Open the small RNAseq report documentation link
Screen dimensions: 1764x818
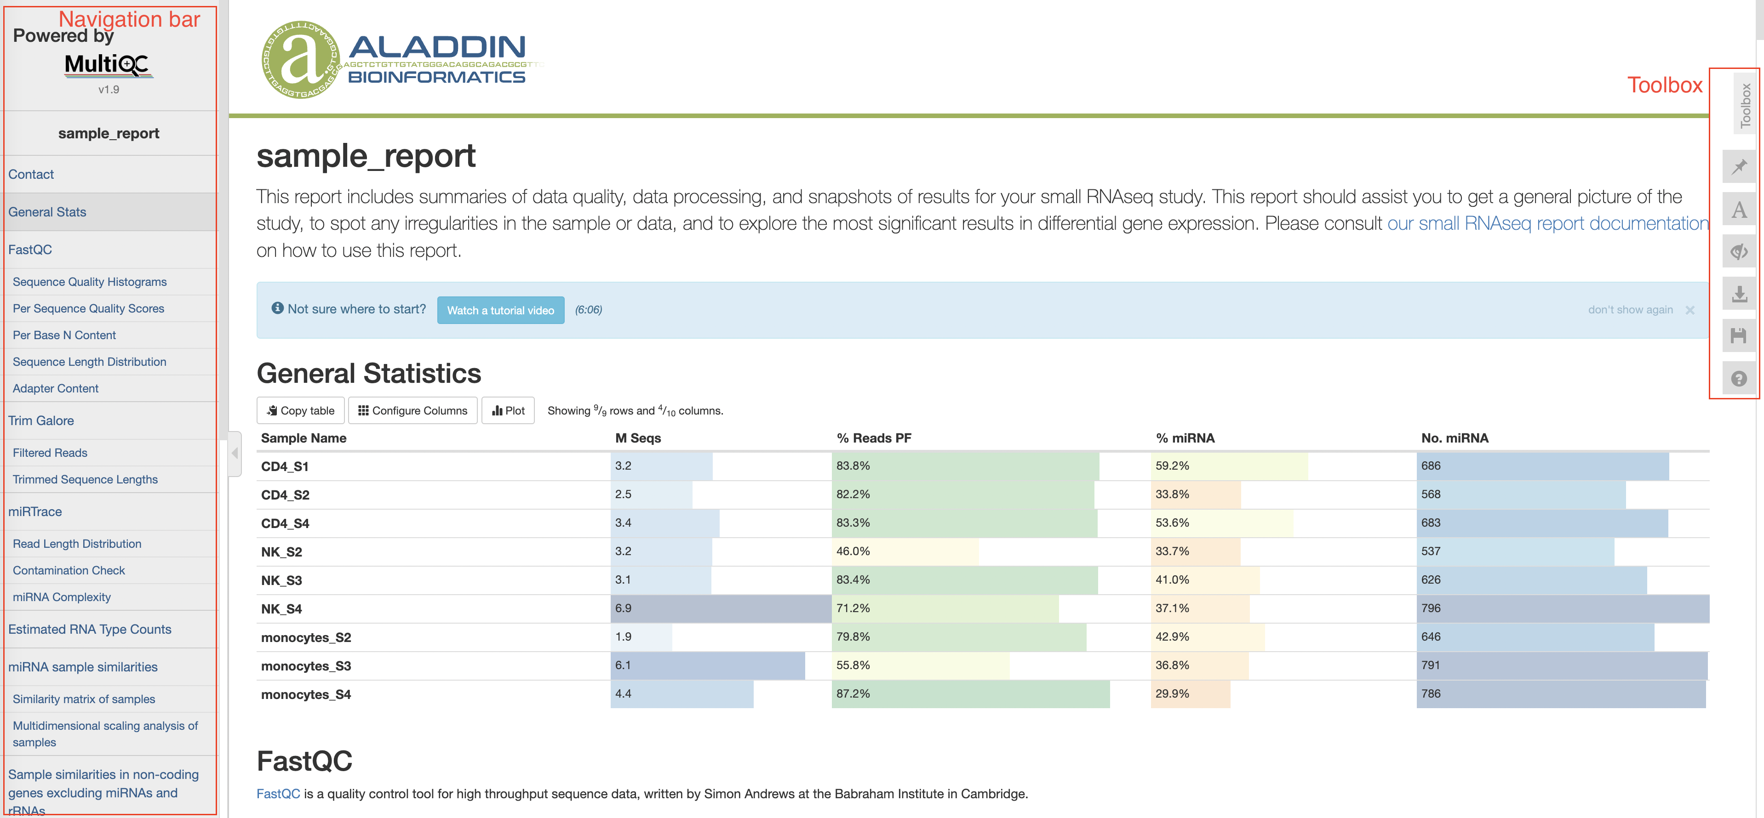coord(1547,224)
